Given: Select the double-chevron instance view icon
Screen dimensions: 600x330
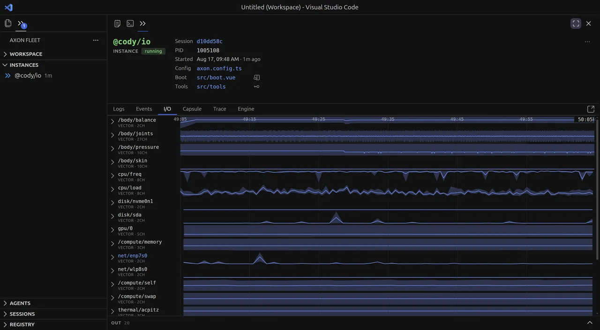Looking at the screenshot, I should click(143, 23).
